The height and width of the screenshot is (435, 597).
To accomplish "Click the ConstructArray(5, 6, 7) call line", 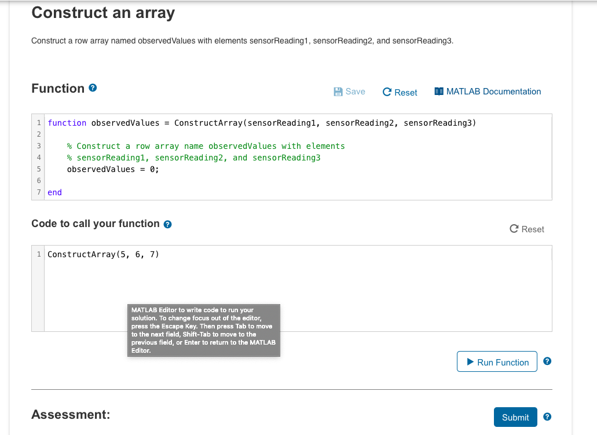I will point(104,254).
